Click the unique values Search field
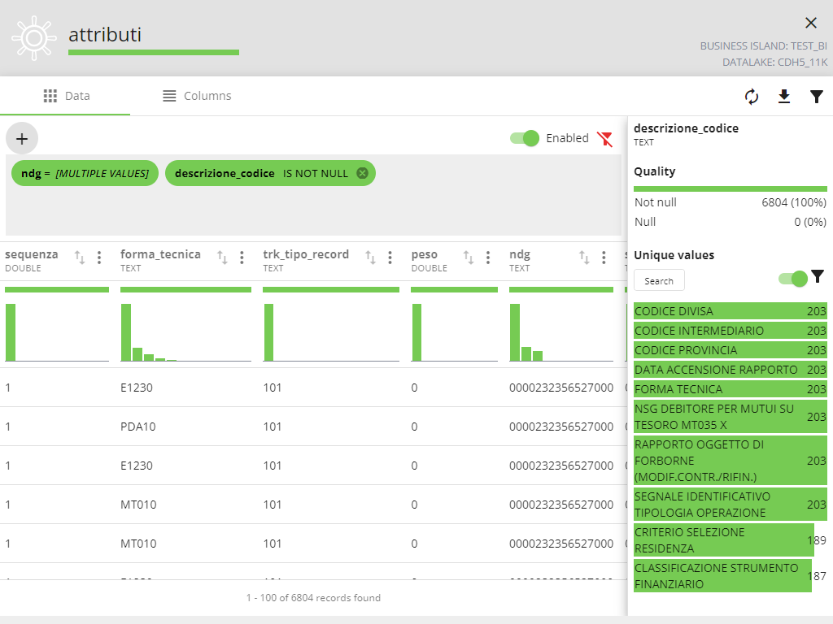Viewport: 833px width, 624px height. pos(659,281)
